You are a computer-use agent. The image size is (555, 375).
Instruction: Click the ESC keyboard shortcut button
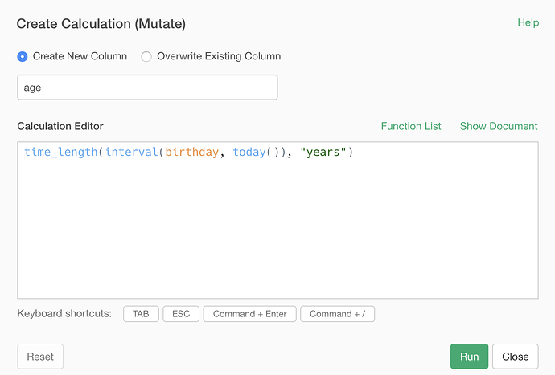(181, 314)
